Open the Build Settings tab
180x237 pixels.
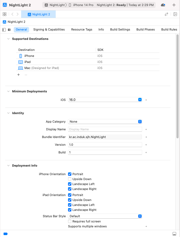coord(120,30)
